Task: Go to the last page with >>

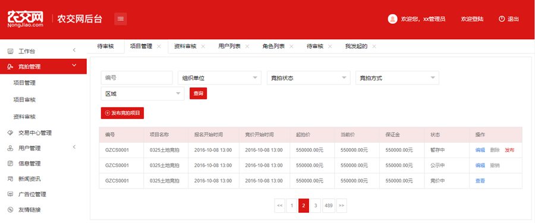Action: [342, 206]
